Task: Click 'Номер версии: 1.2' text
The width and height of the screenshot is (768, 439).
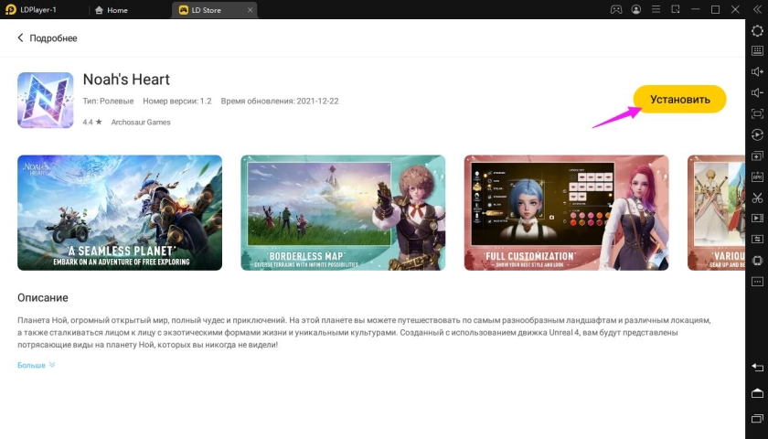Action: 177,101
